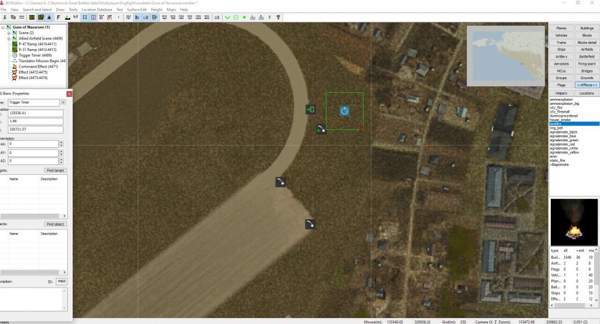Collapse the Guns of Navarone root node
Image resolution: width=600 pixels, height=324 pixels.
pos(2,28)
